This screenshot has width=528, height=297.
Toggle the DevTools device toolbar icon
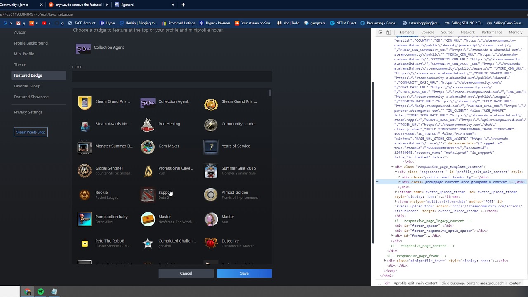[388, 32]
